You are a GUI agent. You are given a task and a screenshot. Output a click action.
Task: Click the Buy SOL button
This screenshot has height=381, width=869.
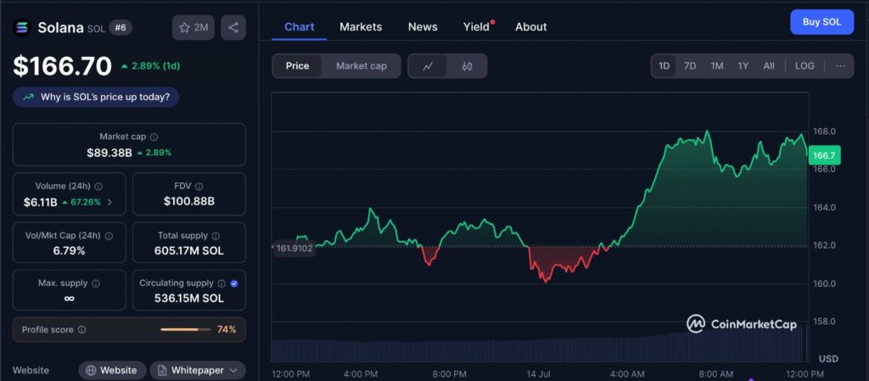pos(821,22)
